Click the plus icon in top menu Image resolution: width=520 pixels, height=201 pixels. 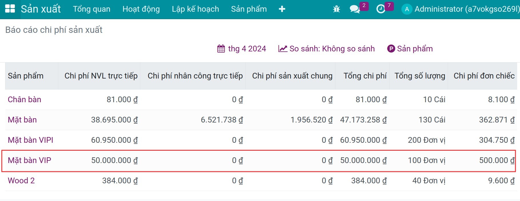282,9
